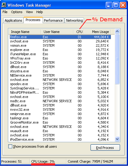Select the vsmon.exe process
The height and width of the screenshot is (166, 128).
tap(60, 45)
